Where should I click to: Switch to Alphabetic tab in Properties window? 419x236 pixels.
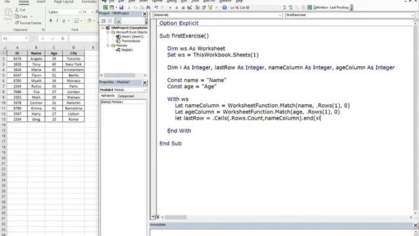[x=107, y=96]
